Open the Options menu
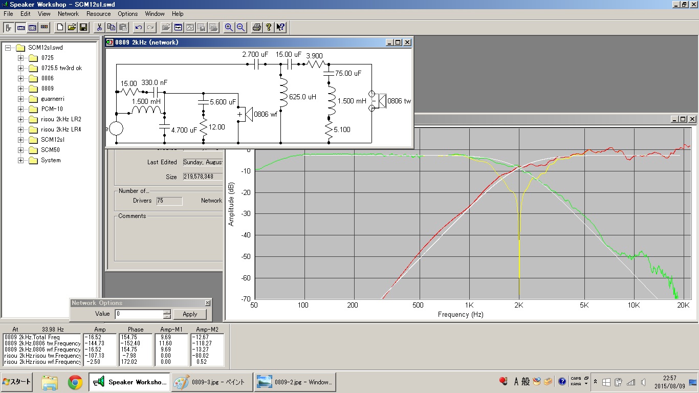Viewport: 699px width, 393px height. 127,14
